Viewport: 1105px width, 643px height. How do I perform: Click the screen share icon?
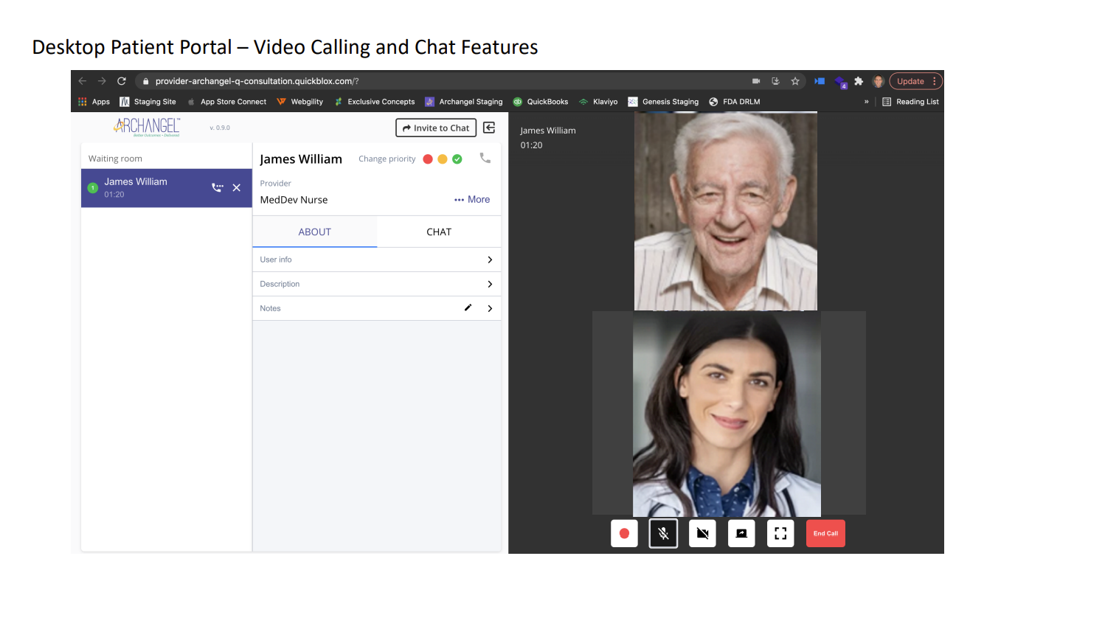click(741, 533)
